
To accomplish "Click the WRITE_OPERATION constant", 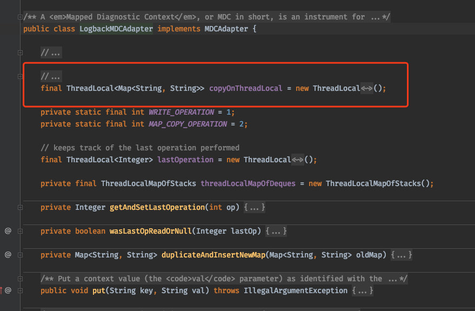I will 181,112.
